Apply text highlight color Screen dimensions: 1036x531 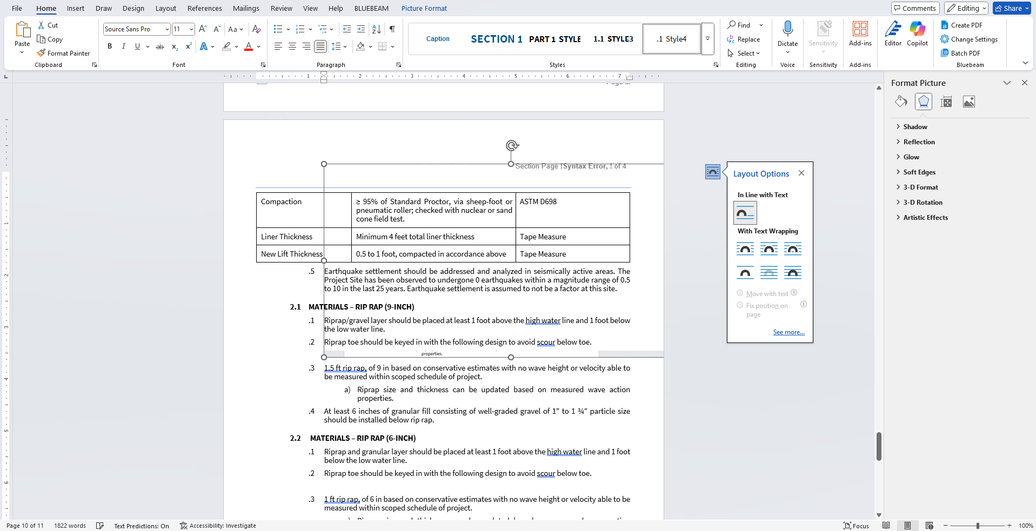(x=226, y=46)
